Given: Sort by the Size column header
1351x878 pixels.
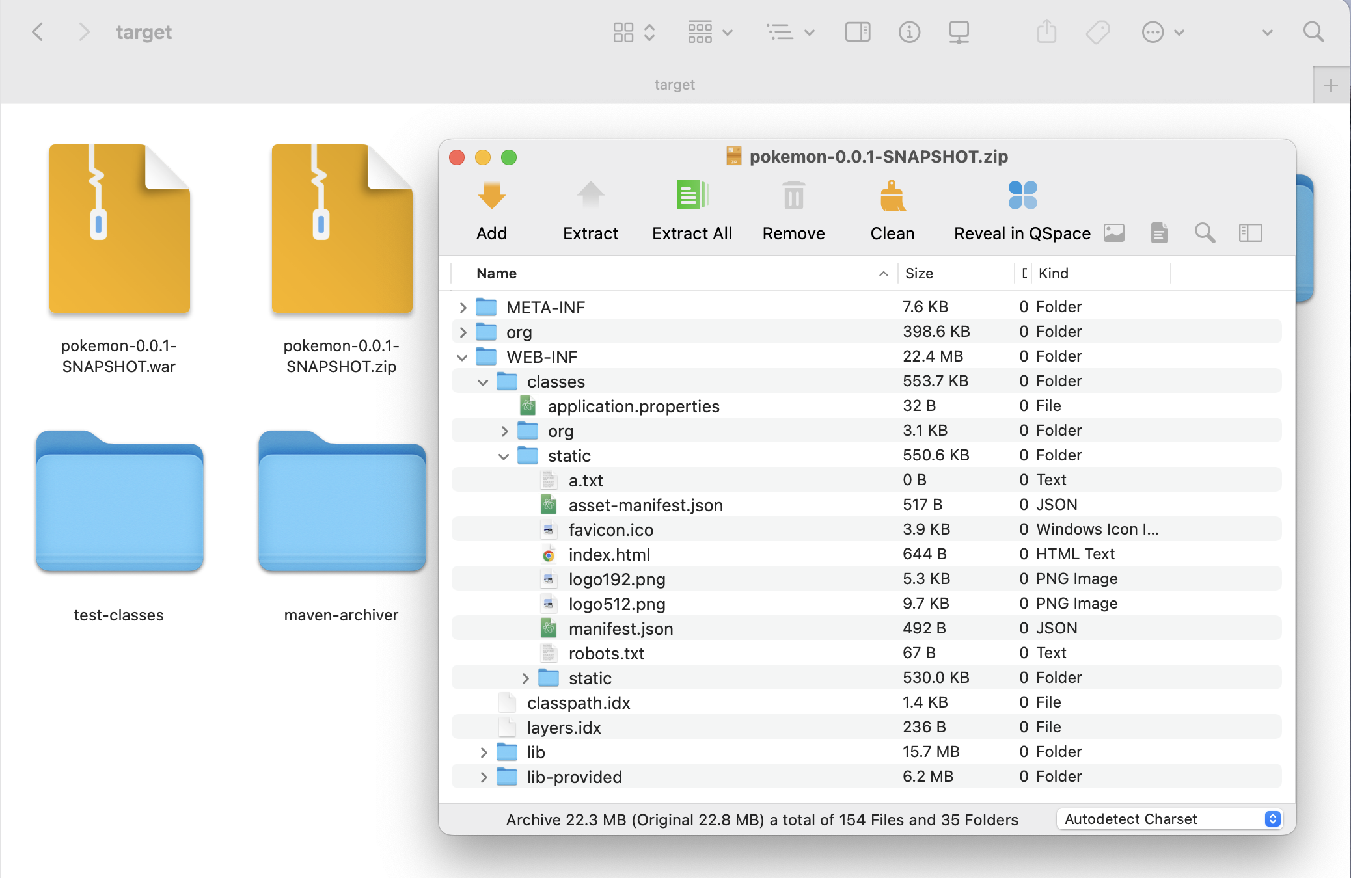Looking at the screenshot, I should (919, 274).
